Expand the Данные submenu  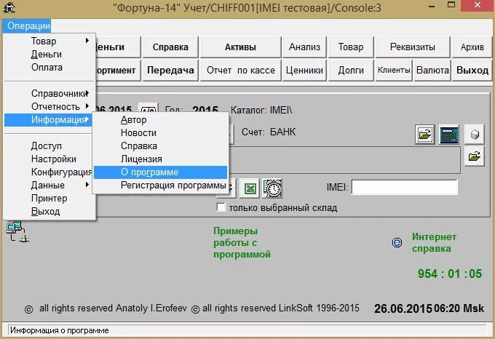pyautogui.click(x=49, y=185)
